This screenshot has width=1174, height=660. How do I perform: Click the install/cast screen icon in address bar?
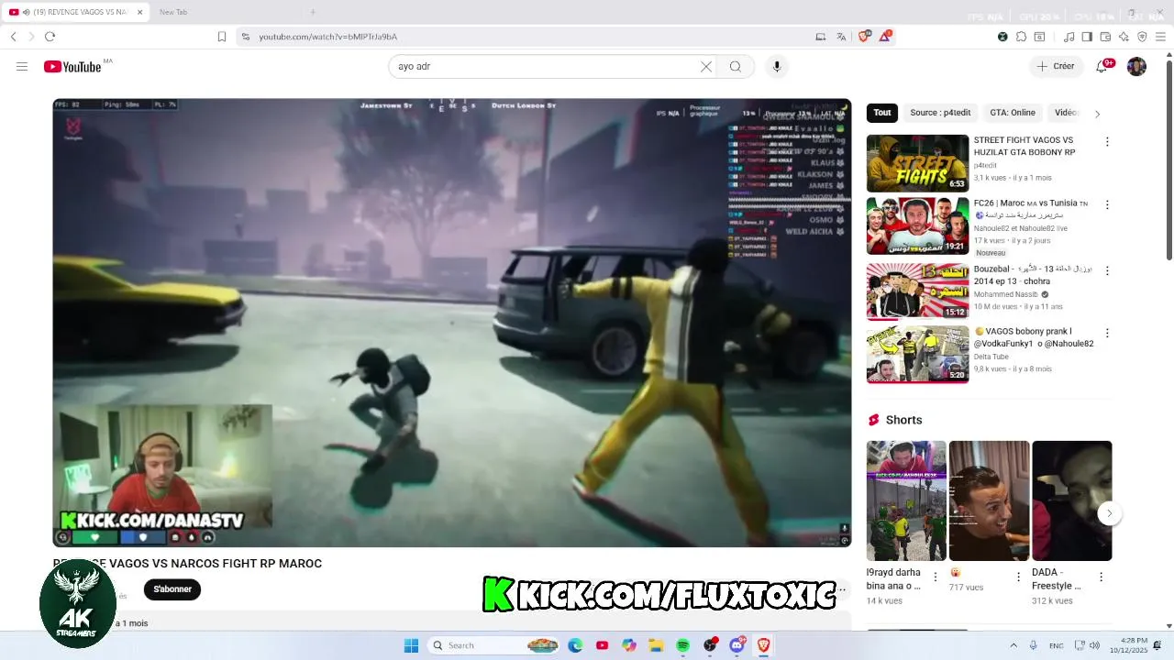tap(821, 37)
